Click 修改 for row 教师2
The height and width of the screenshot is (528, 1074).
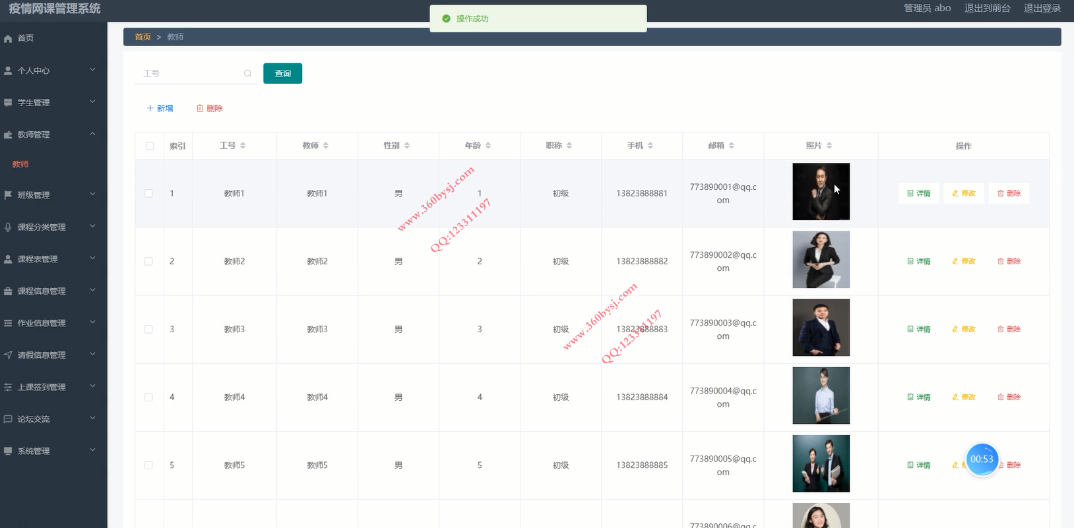[964, 261]
